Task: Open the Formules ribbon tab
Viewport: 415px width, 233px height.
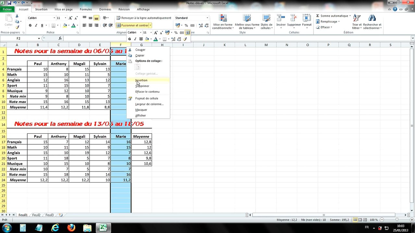Action: tap(86, 9)
